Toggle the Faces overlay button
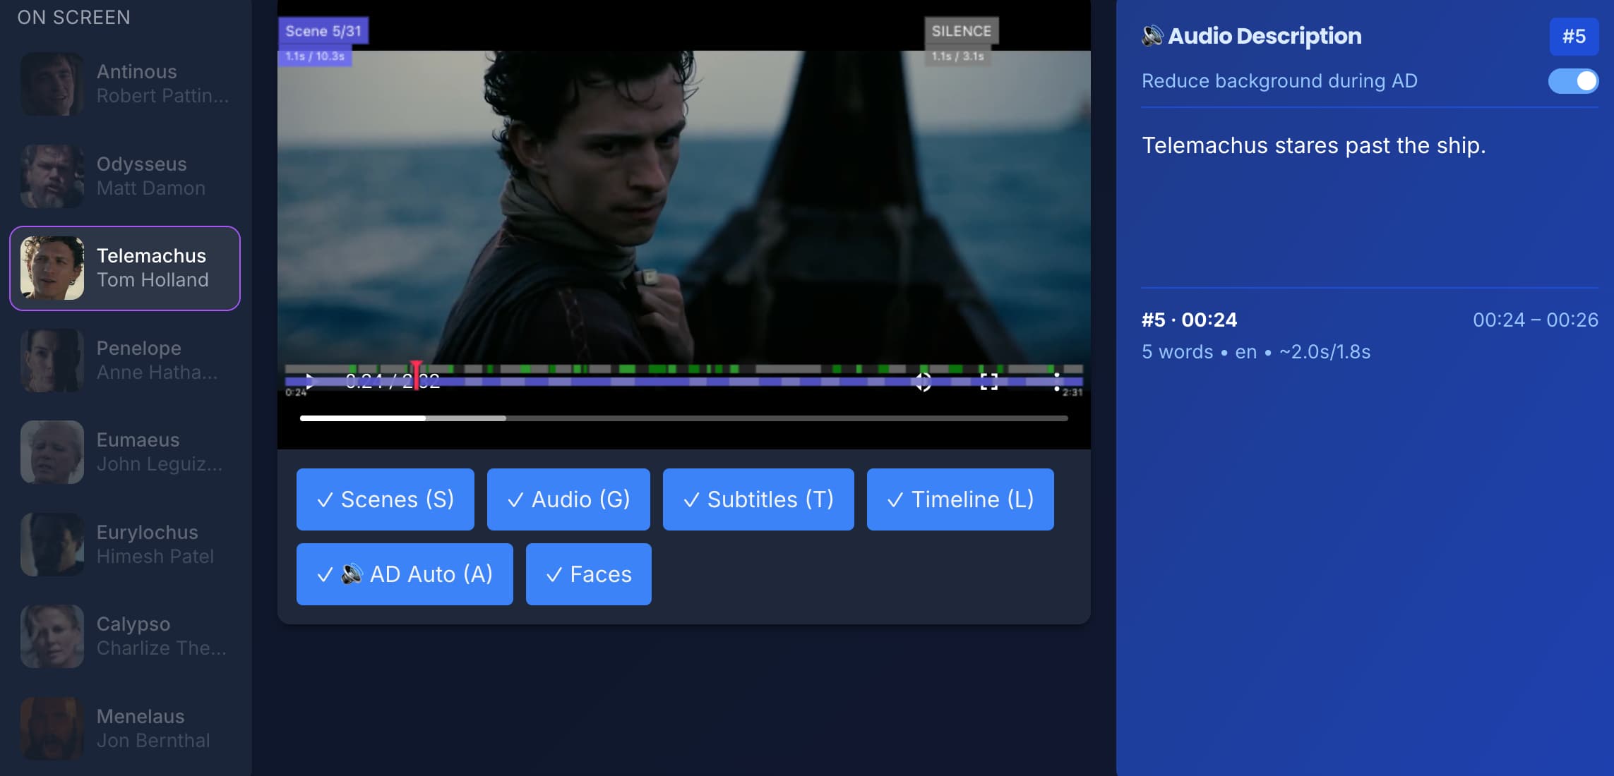The image size is (1614, 776). 589,574
